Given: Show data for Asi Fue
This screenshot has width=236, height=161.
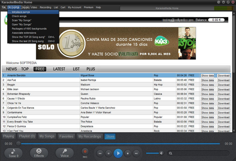Looking at the screenshot, I should click(x=207, y=80).
